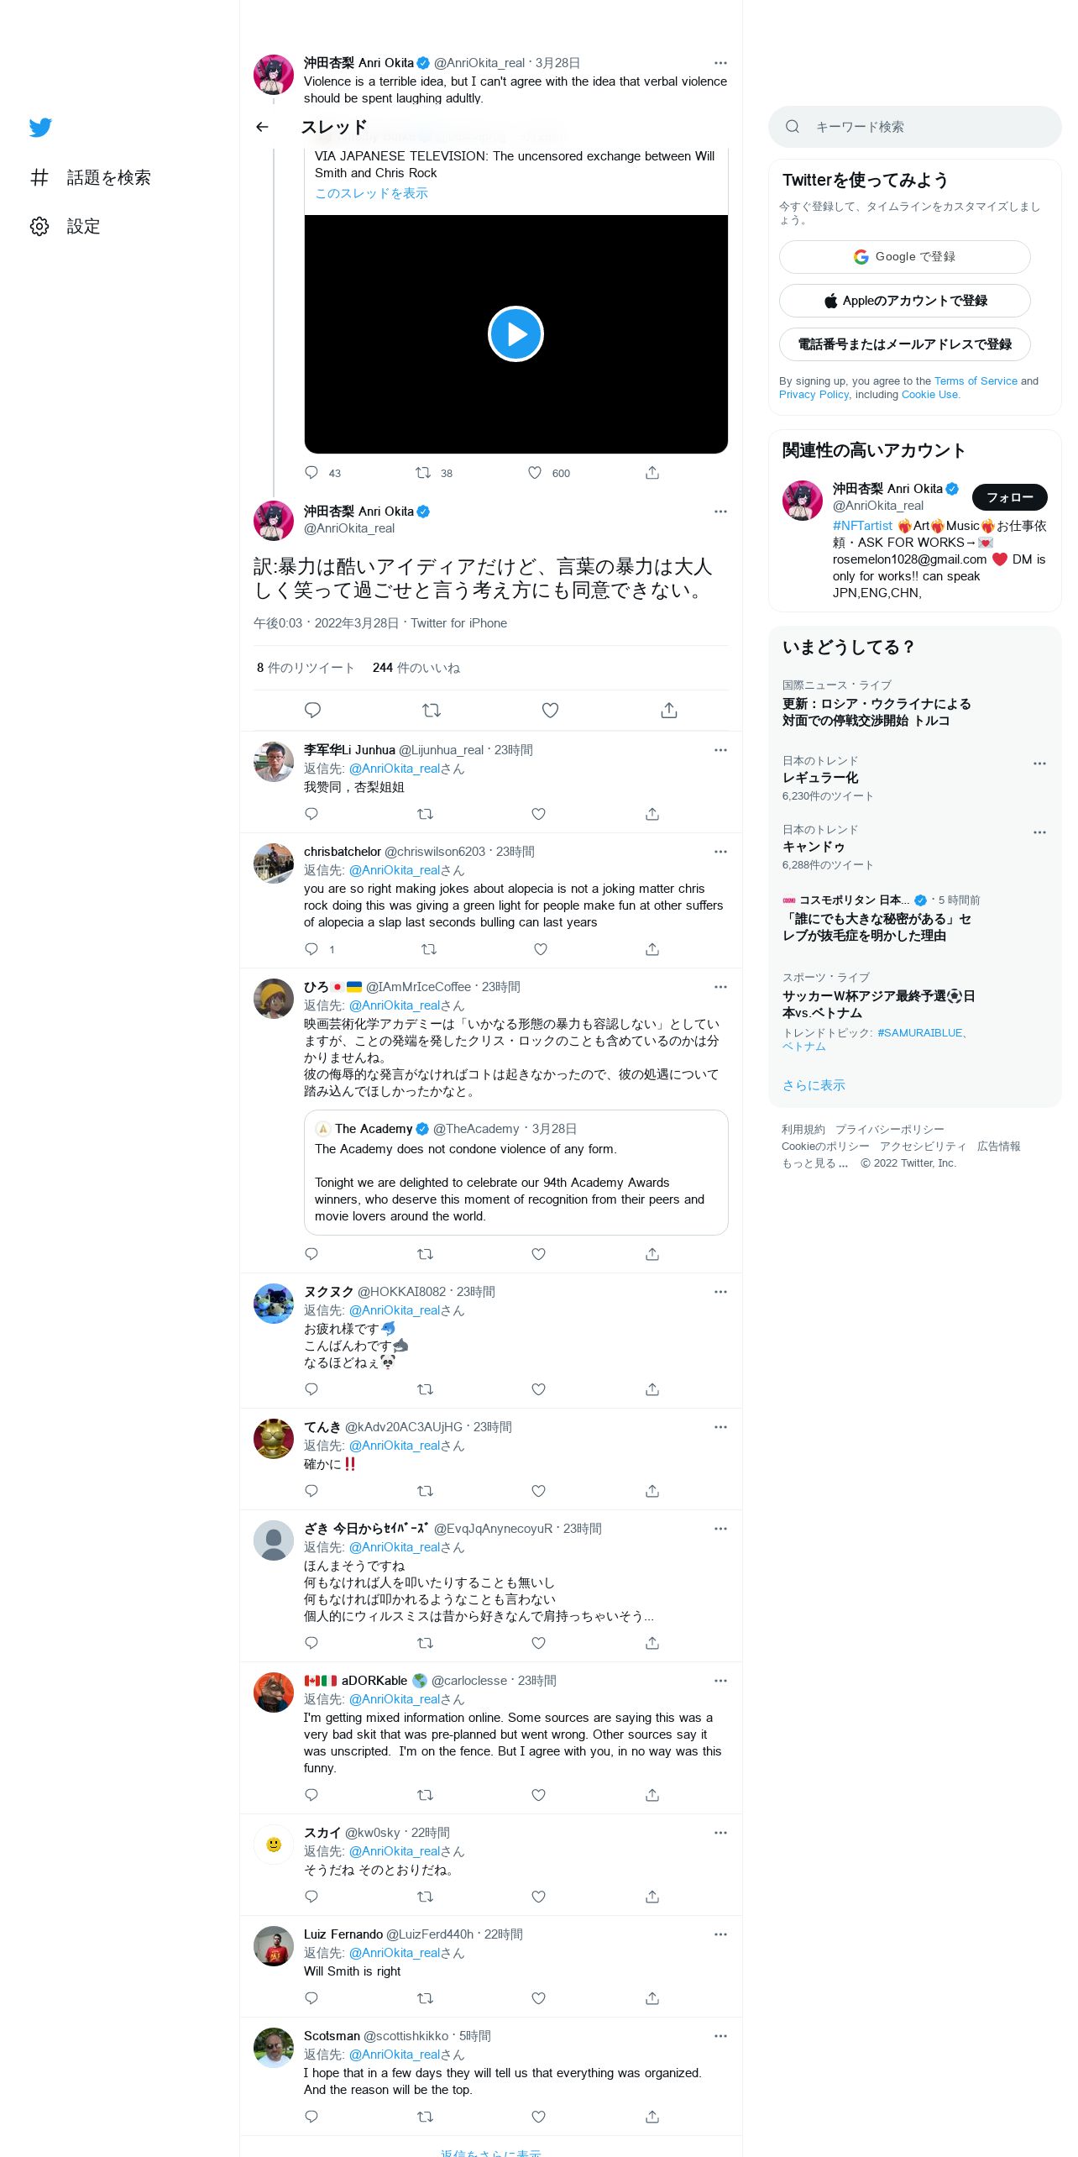Open 話題を検索 in sidebar
The image size is (1078, 2157).
[91, 177]
